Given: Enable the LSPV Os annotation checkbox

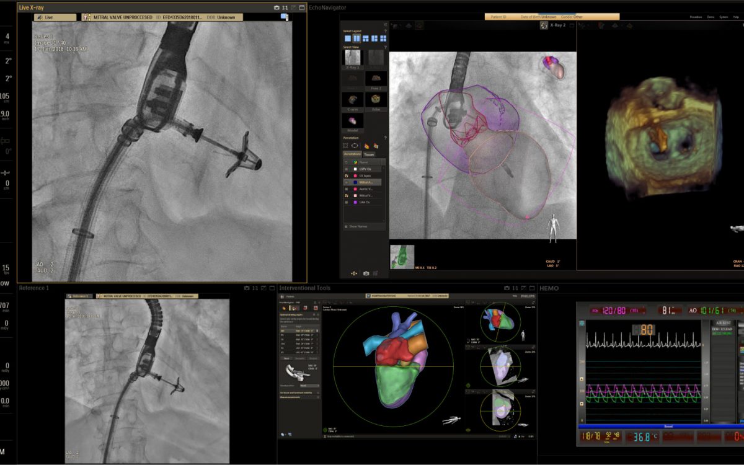Looking at the screenshot, I should tap(345, 168).
